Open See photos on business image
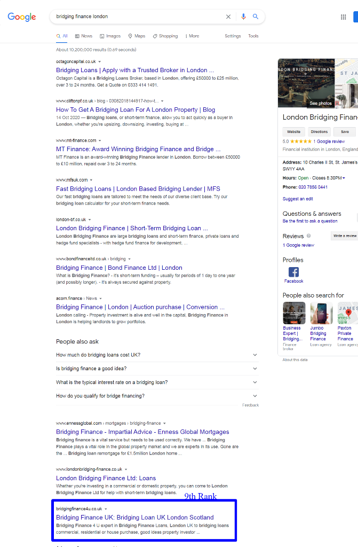Screen dimensions: 358x547 [x=320, y=103]
